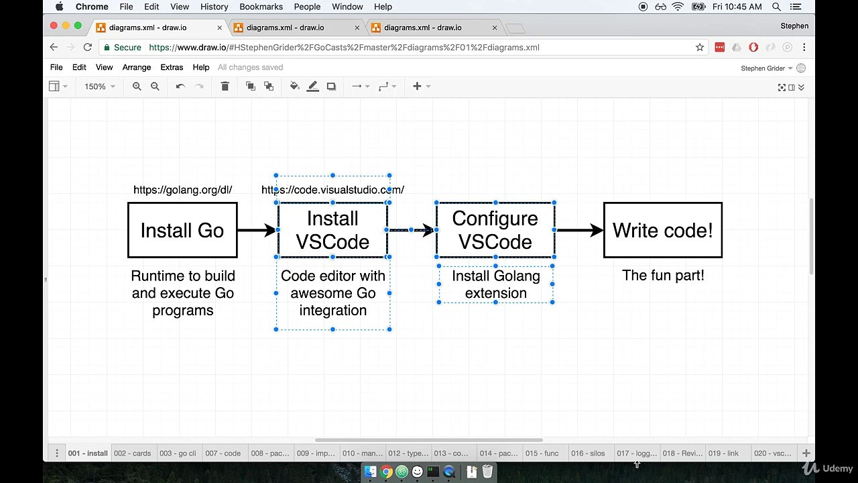The width and height of the screenshot is (858, 483).
Task: Switch to the 003 - go cli page
Action: point(178,453)
